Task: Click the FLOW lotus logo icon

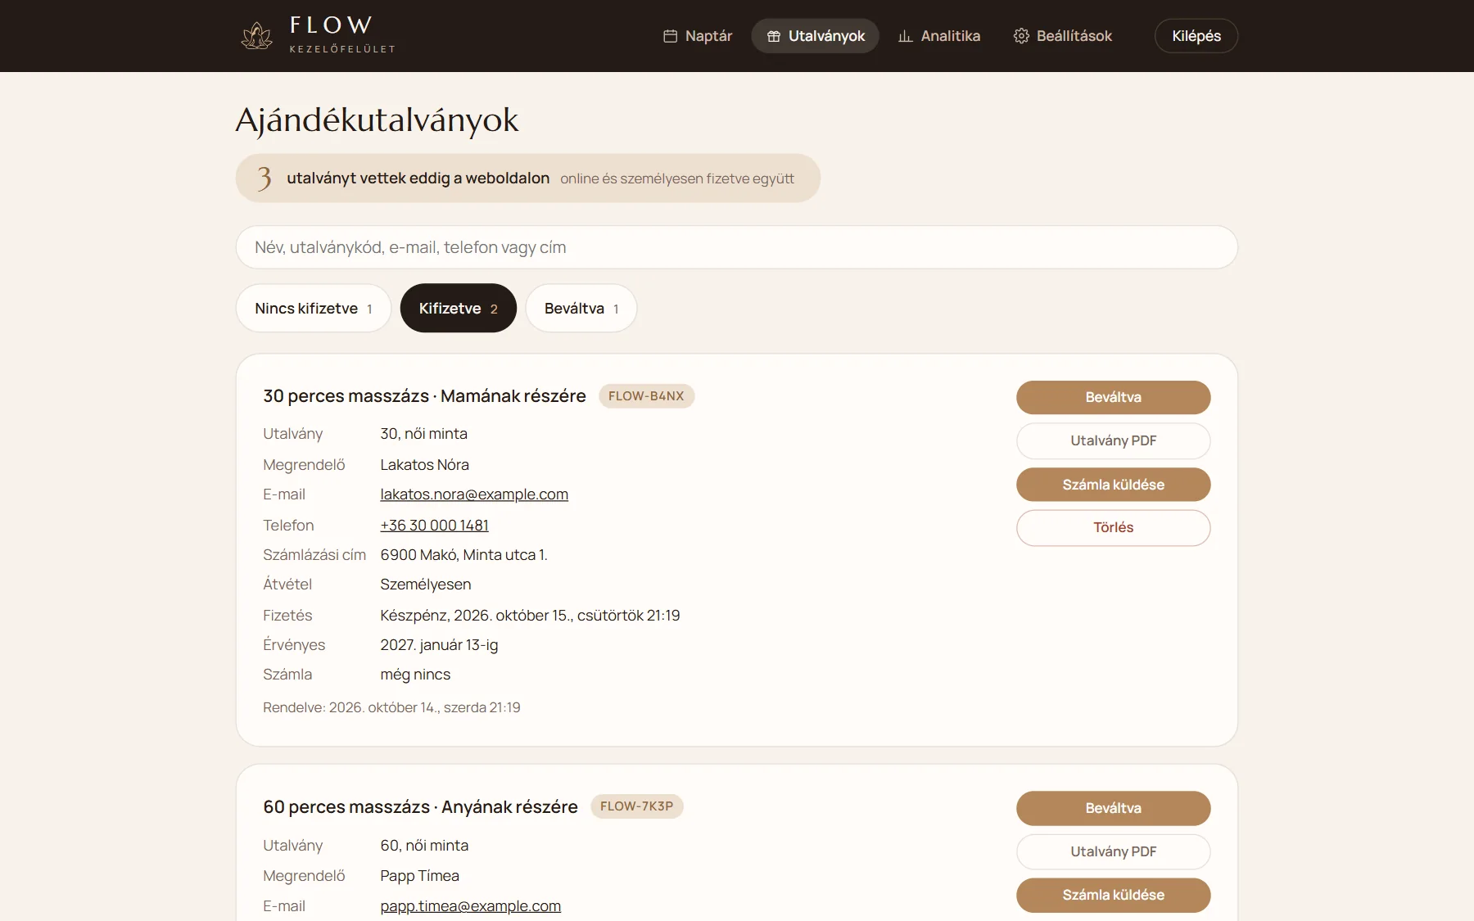Action: (x=256, y=36)
